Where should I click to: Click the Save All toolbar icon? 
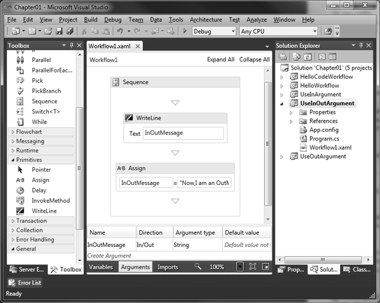click(x=70, y=31)
